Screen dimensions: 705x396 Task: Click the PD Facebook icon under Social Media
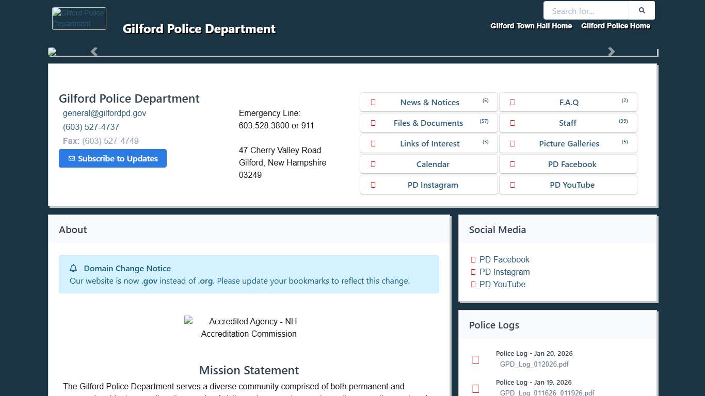(x=473, y=259)
